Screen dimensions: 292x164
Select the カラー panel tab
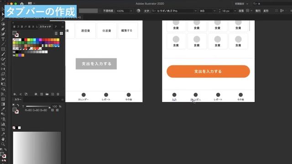pos(18,100)
